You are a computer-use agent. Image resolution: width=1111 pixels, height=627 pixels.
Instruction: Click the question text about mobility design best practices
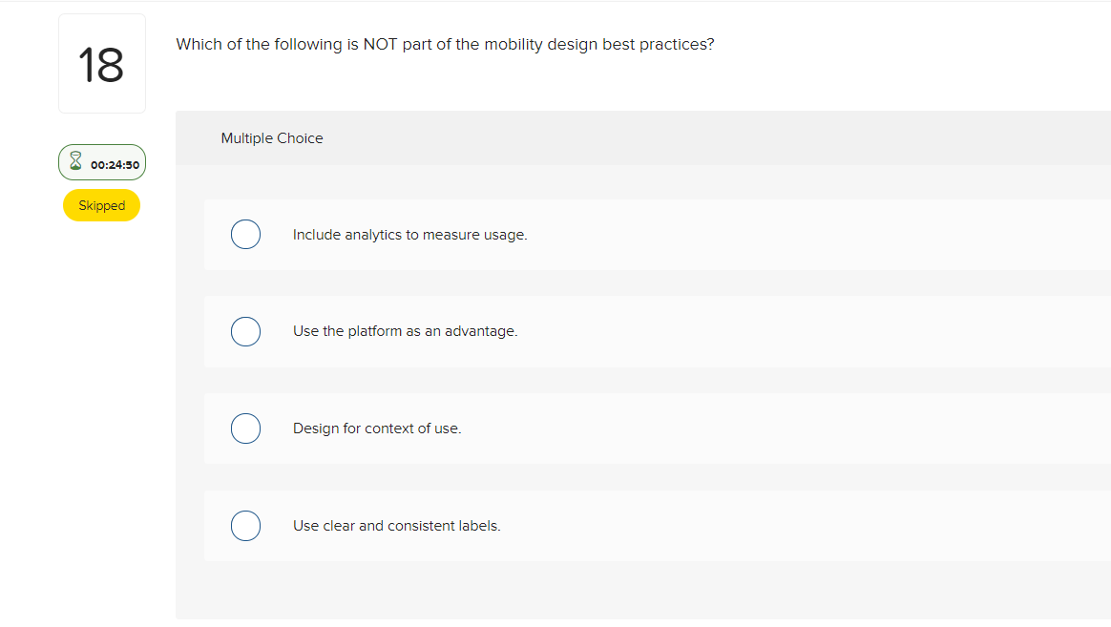[445, 45]
